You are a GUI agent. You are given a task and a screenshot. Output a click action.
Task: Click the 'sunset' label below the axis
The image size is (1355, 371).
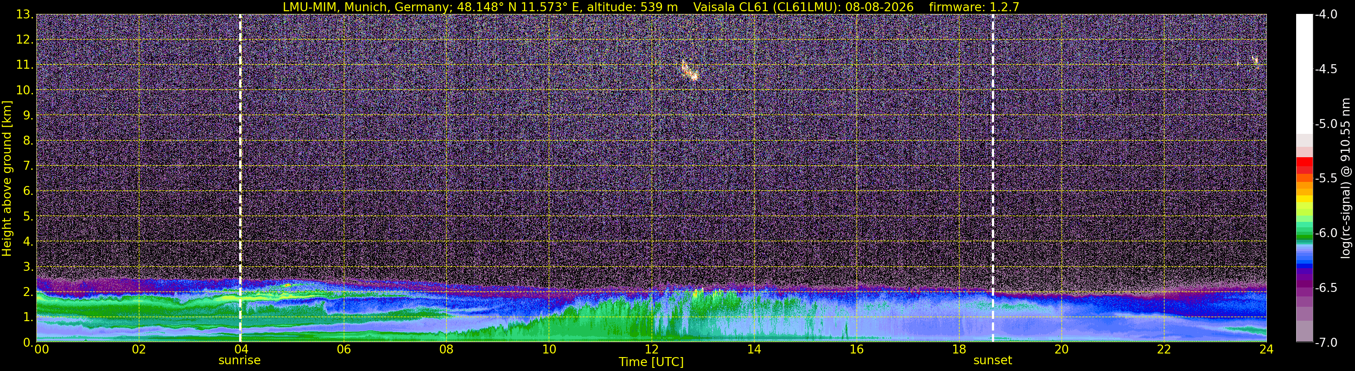click(x=993, y=361)
